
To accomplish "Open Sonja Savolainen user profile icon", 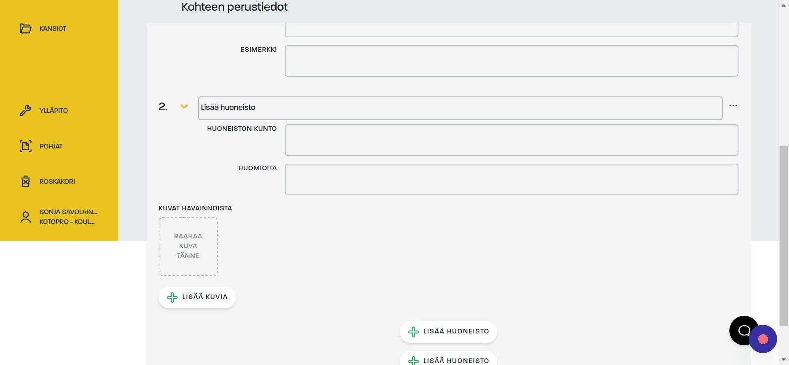I will tap(25, 217).
